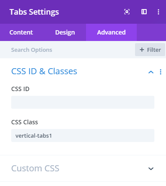Click into the empty CSS ID field
The image size is (166, 186).
coord(83,102)
